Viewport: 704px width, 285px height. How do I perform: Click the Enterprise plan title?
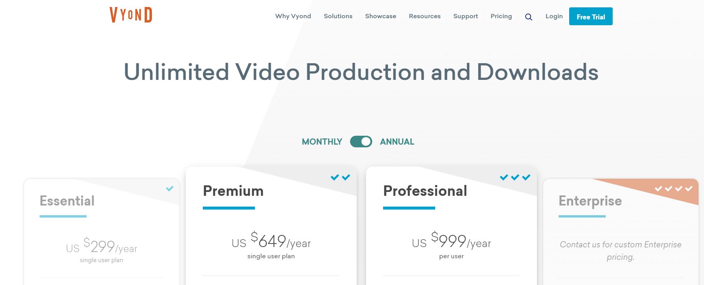tap(590, 201)
